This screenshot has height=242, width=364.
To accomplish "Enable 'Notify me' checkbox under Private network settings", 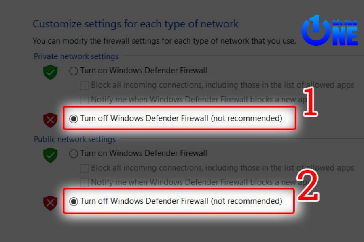I will (85, 100).
